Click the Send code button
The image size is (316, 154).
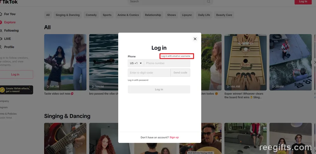[180, 73]
